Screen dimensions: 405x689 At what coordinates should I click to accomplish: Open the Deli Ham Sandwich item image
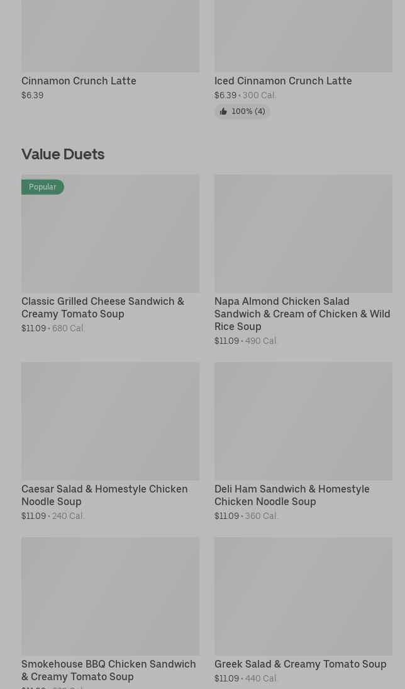click(x=303, y=421)
